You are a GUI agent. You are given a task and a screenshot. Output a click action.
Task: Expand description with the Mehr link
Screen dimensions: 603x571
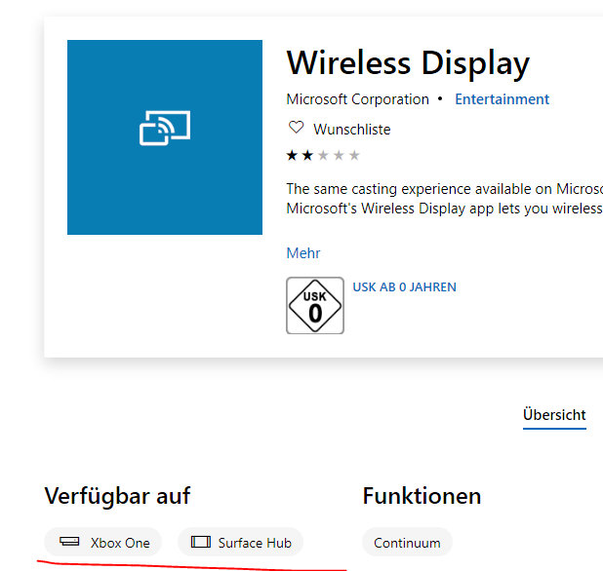pos(303,253)
